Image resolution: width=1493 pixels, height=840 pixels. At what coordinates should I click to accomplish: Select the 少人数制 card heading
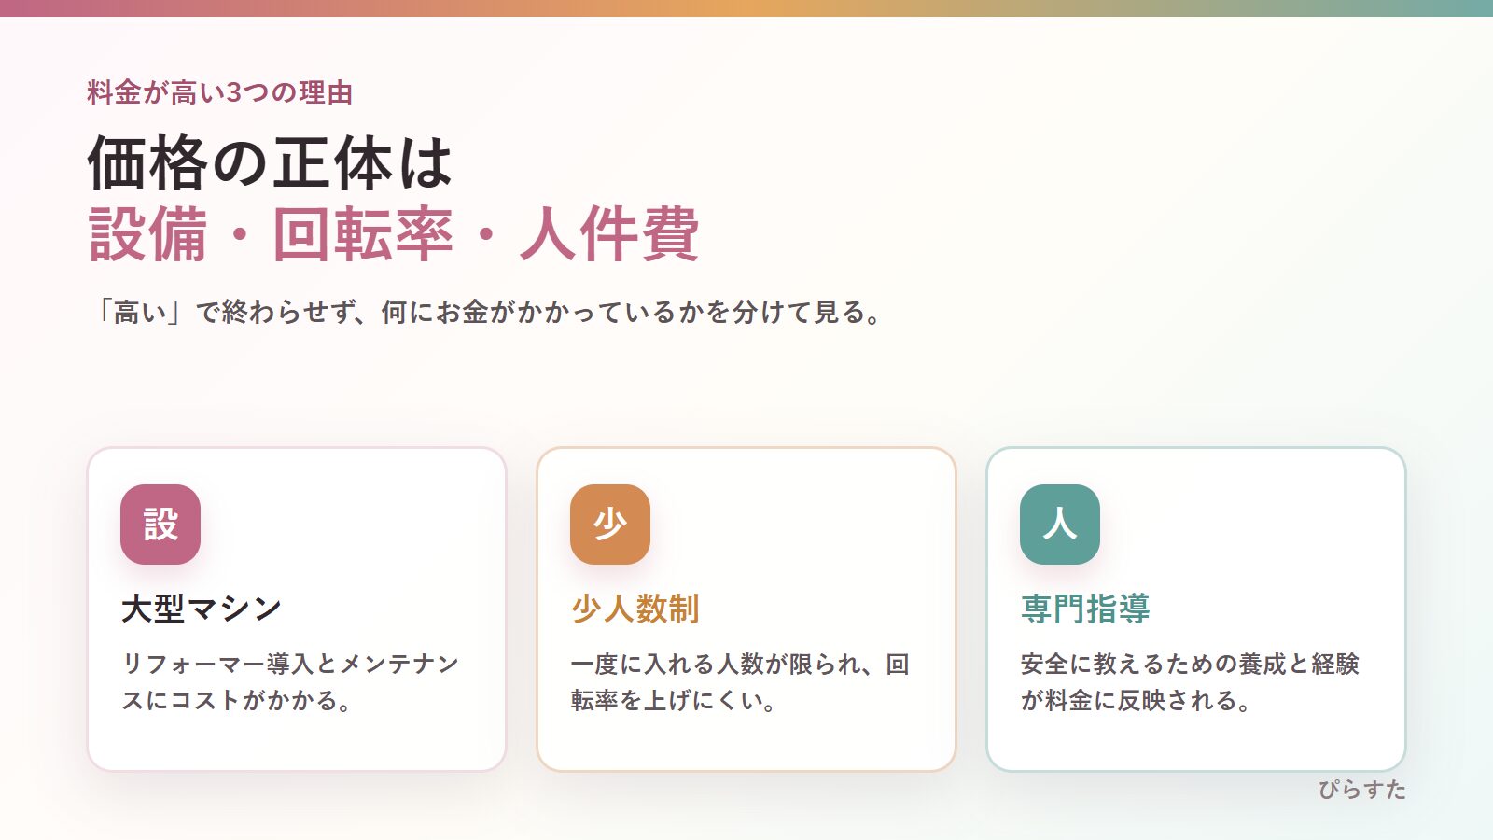click(x=635, y=609)
